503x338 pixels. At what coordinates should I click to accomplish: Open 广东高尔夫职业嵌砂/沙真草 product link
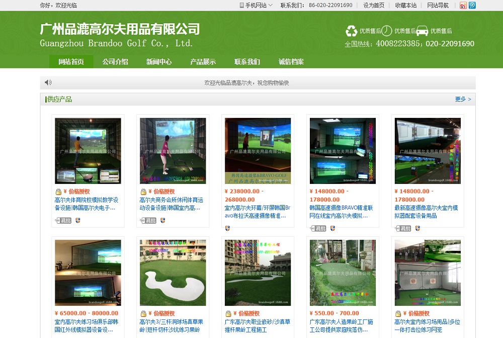[x=257, y=326]
